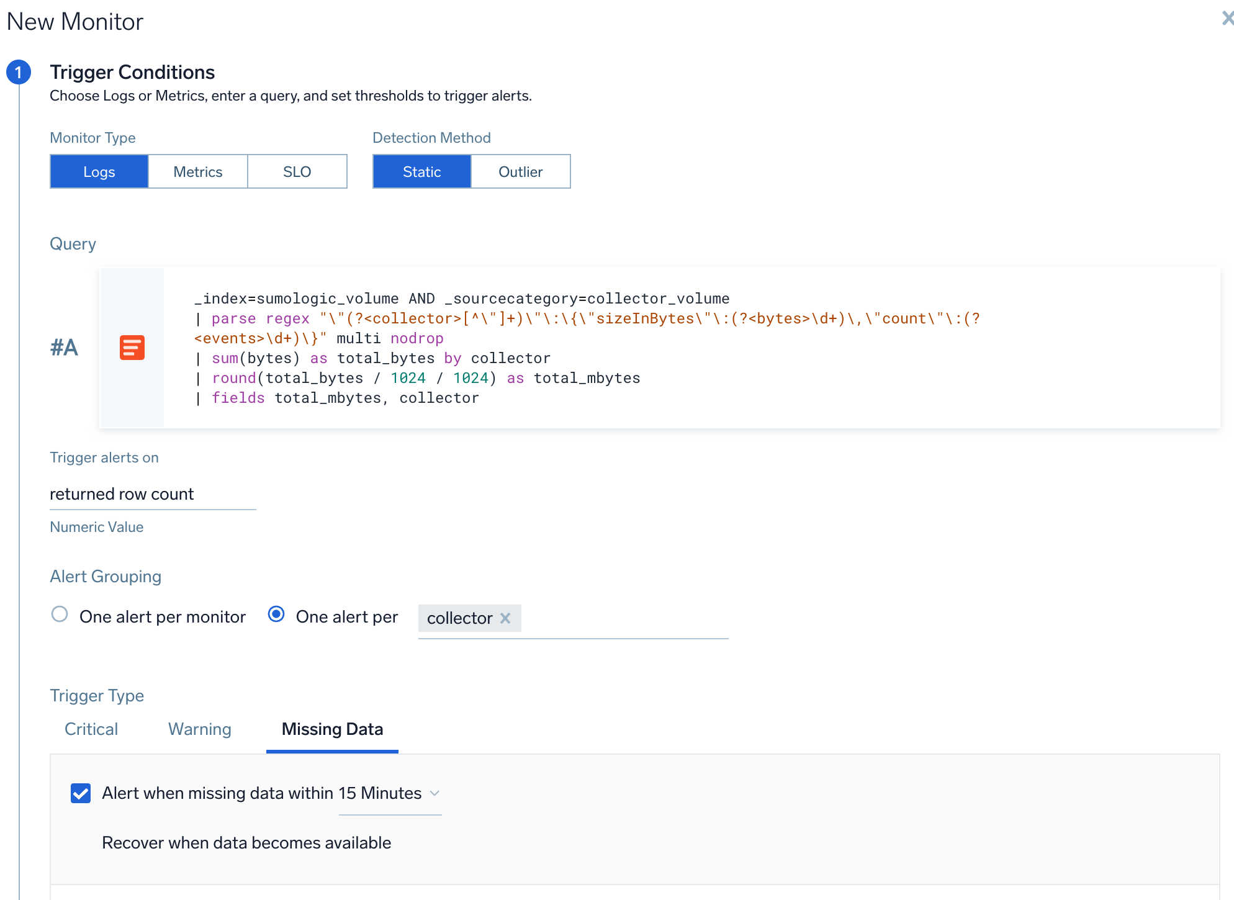This screenshot has width=1234, height=900.
Task: Choose Outlier detection method
Action: [520, 172]
